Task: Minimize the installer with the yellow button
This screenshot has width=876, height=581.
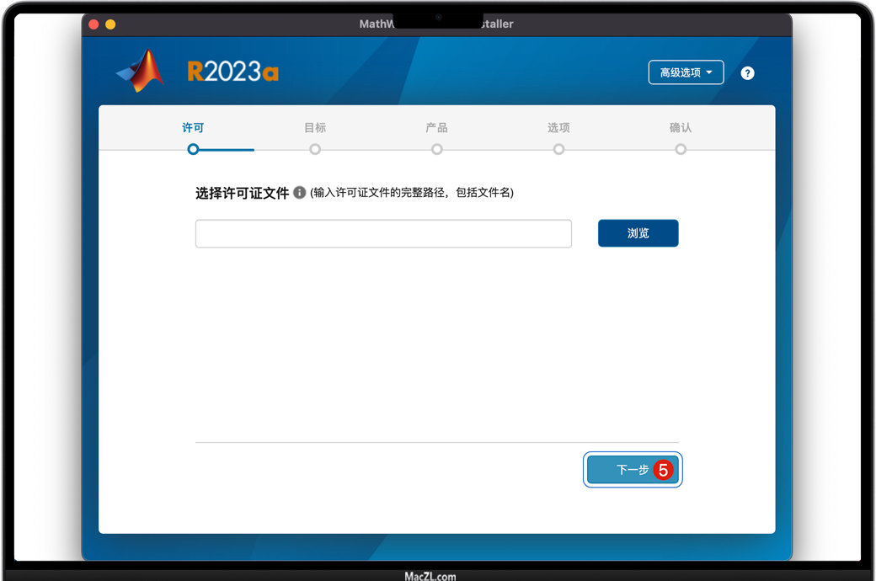Action: click(110, 24)
